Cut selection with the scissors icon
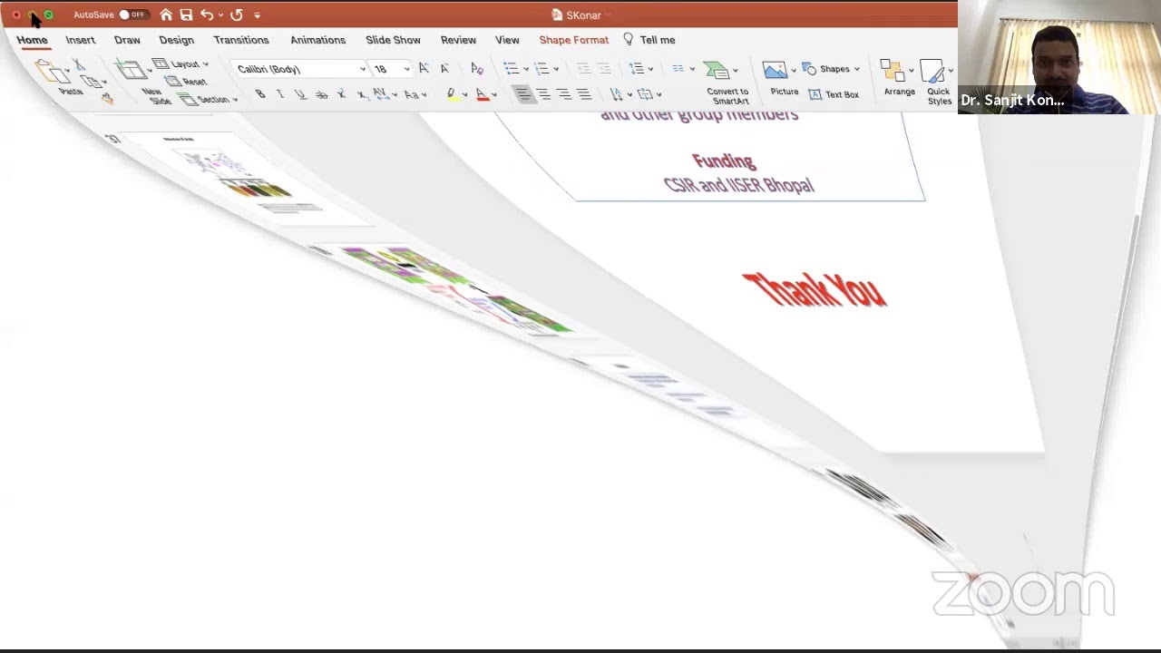 coord(79,65)
